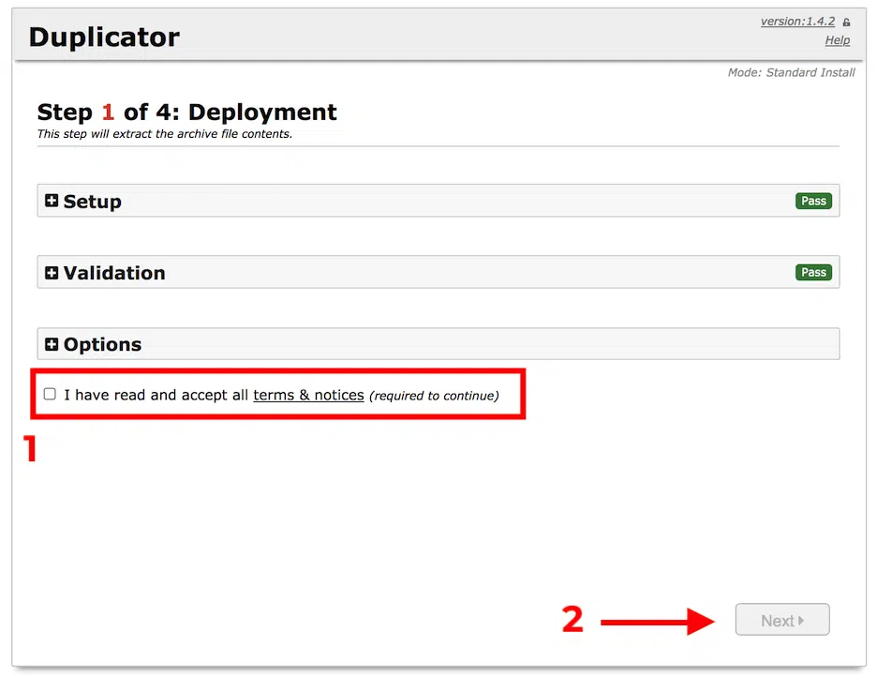Open the Help link
Screen dimensions: 877x677
tap(838, 40)
